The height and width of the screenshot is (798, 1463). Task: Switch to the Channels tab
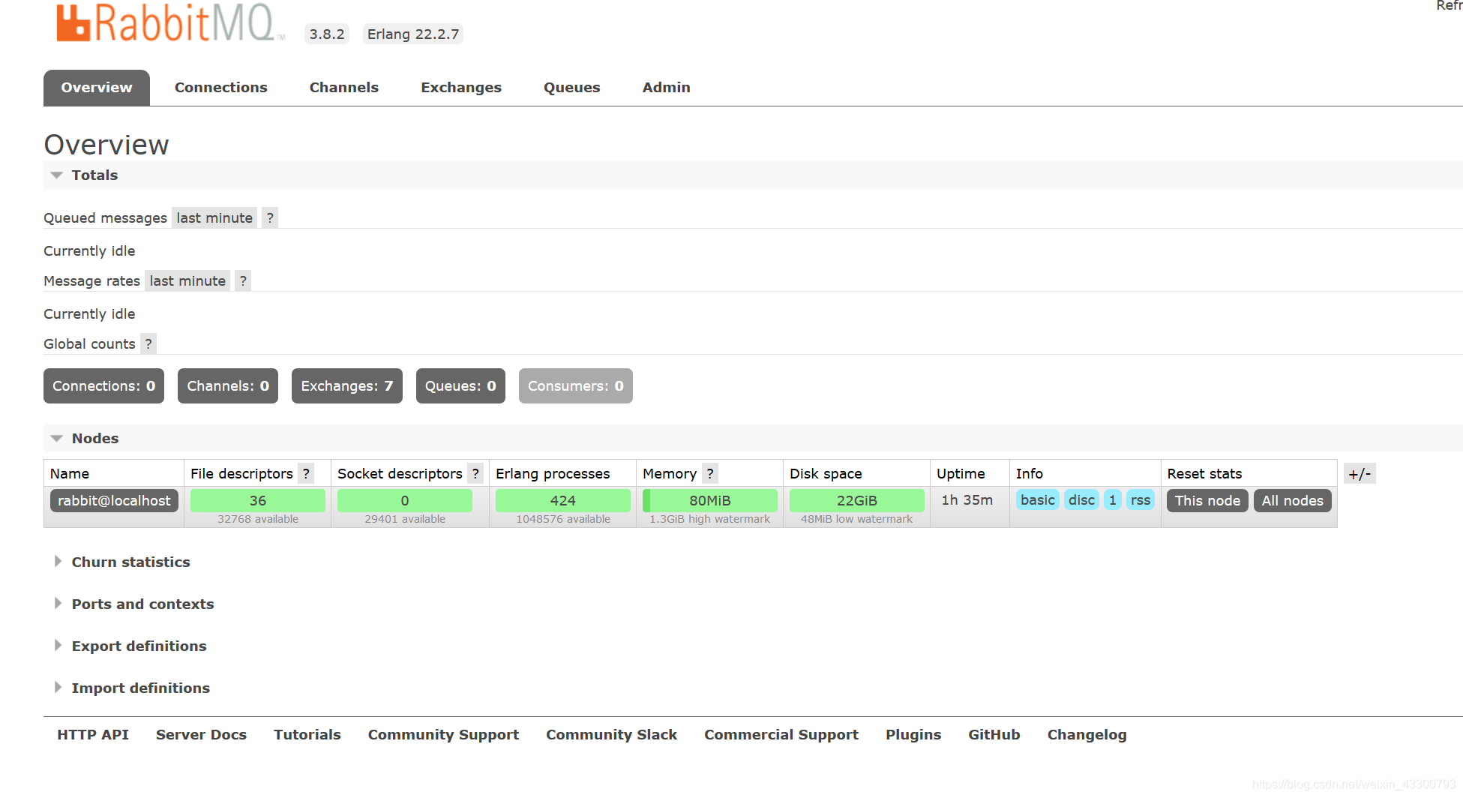point(344,88)
